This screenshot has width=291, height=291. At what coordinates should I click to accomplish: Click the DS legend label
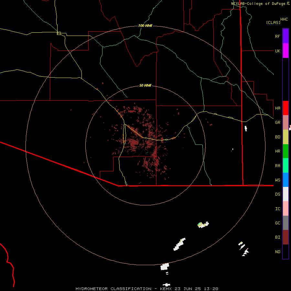pyautogui.click(x=277, y=194)
